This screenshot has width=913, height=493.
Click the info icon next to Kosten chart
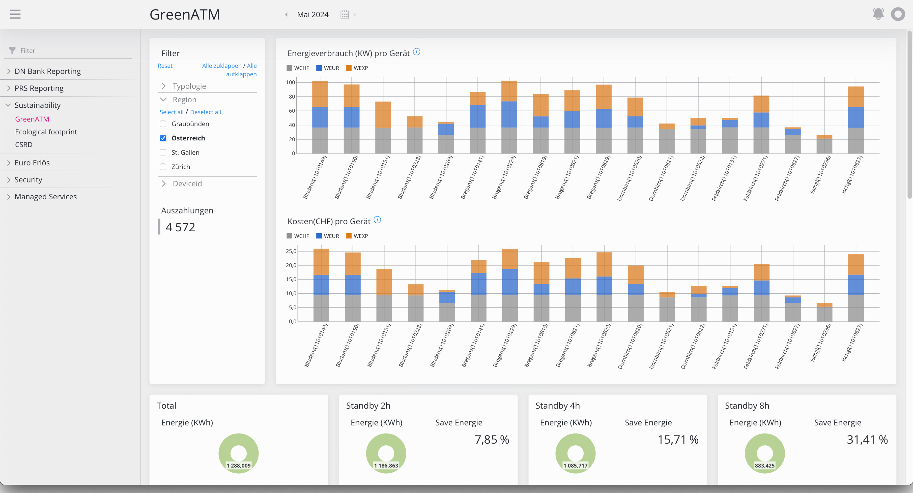377,220
